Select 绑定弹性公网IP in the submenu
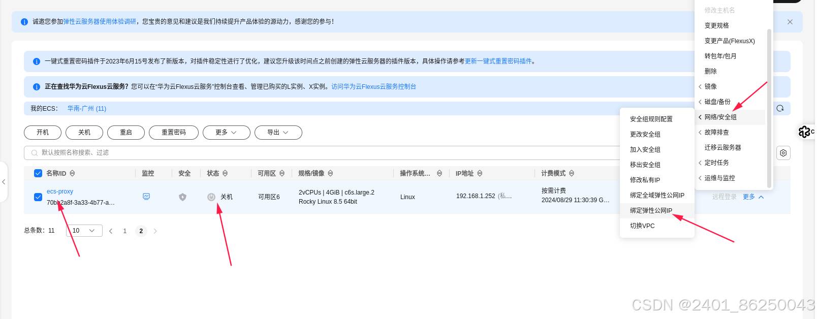The image size is (817, 319). tap(657, 211)
